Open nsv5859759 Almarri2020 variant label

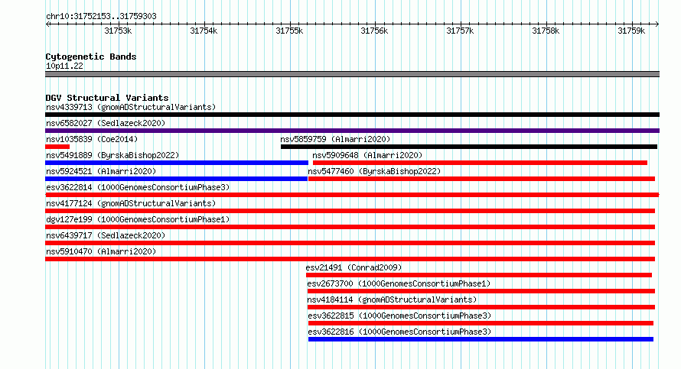[335, 139]
